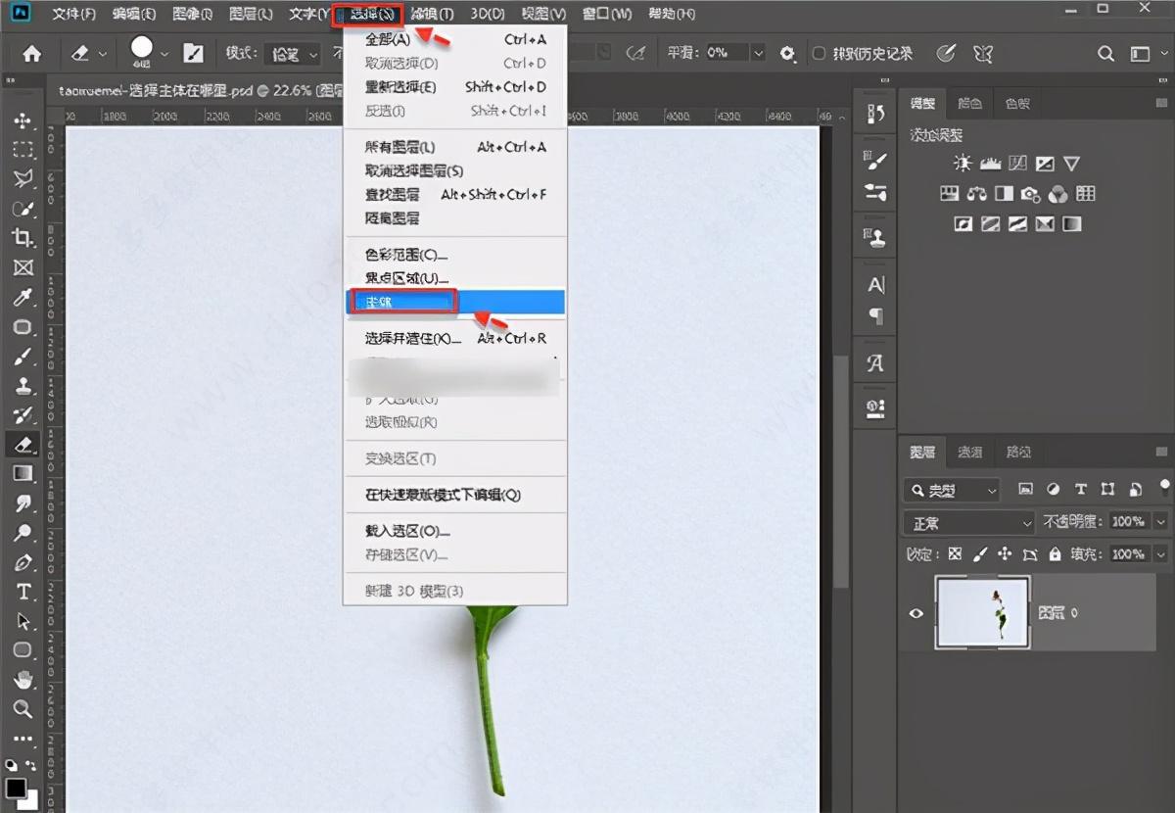The height and width of the screenshot is (813, 1175).
Task: Open the home screen icon
Action: (32, 54)
